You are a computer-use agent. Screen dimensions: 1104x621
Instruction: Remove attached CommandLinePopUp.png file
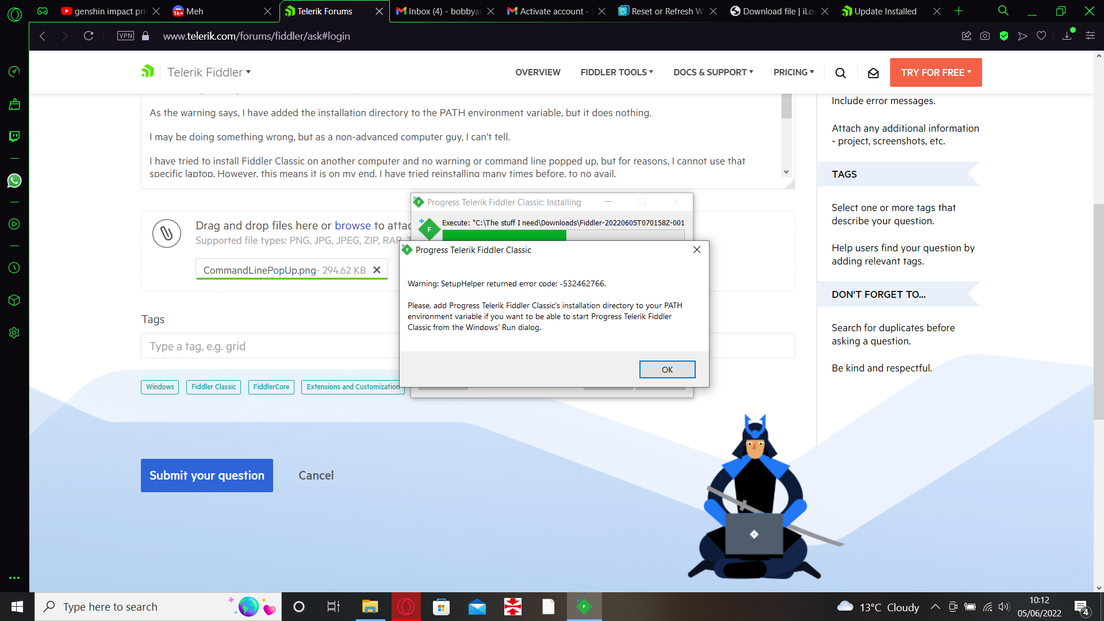(377, 270)
